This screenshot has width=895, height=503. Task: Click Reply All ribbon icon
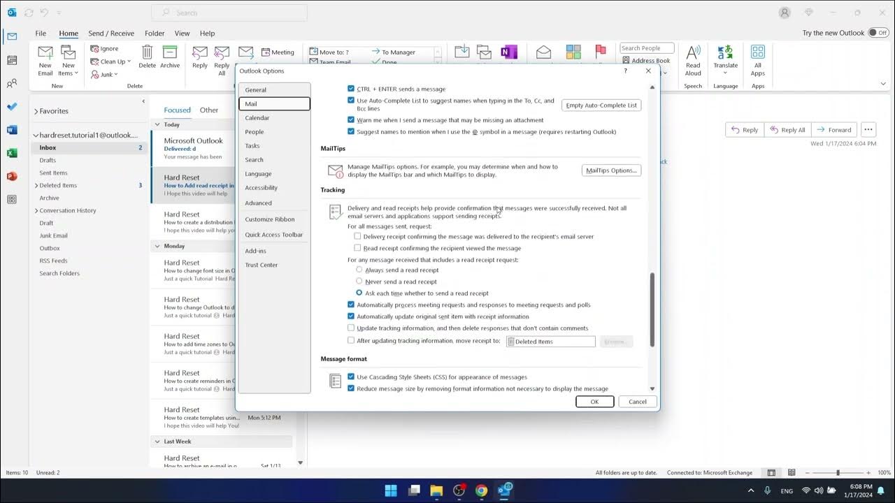pos(222,52)
